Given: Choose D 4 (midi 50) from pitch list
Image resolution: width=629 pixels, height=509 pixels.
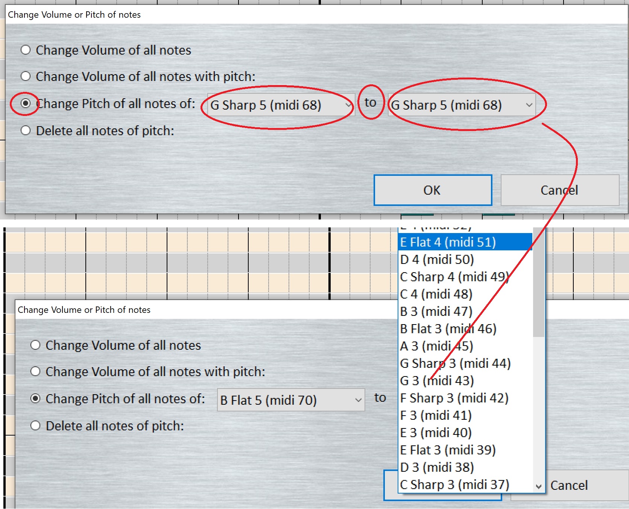Looking at the screenshot, I should pyautogui.click(x=465, y=259).
